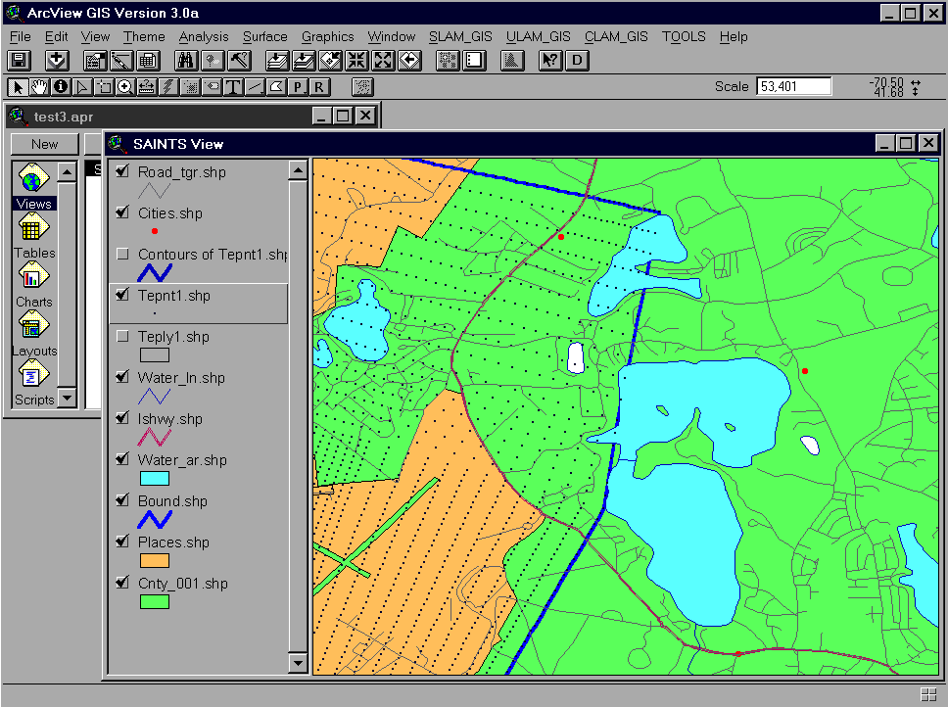This screenshot has height=707, width=948.
Task: Click the Zoom Out outward-arrows button
Action: click(384, 60)
